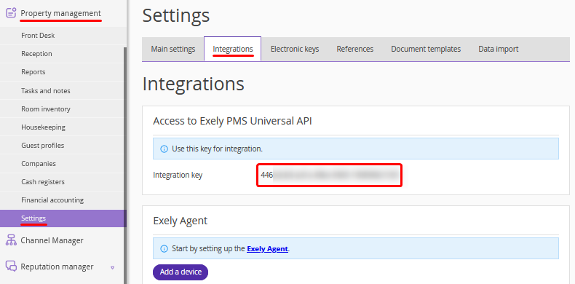575x284 pixels.
Task: Switch to the Main settings tab
Action: click(173, 49)
